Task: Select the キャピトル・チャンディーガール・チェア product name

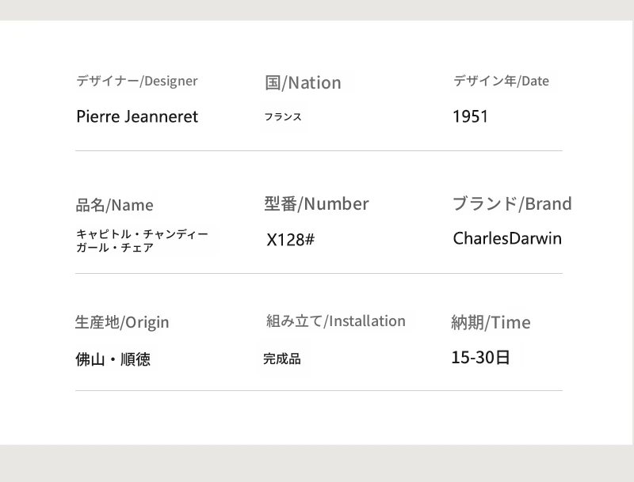Action: click(x=142, y=241)
